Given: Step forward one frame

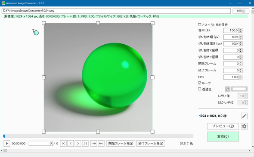Looking at the screenshot, I should (x=78, y=143).
